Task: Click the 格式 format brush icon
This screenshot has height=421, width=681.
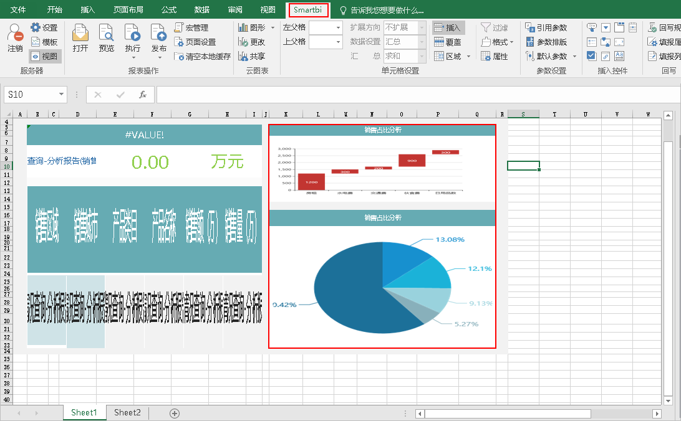Action: pos(486,42)
